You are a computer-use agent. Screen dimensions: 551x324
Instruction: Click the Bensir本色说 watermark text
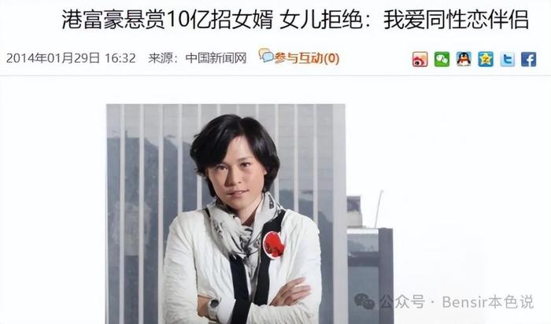pyautogui.click(x=488, y=302)
